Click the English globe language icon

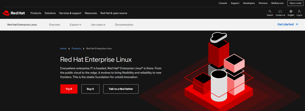[291, 12]
